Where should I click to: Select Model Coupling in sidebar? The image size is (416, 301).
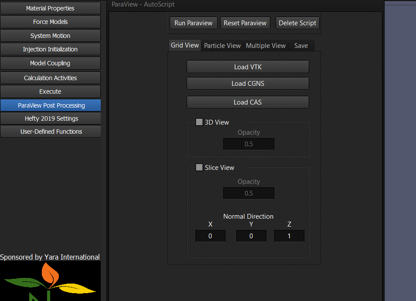click(50, 63)
